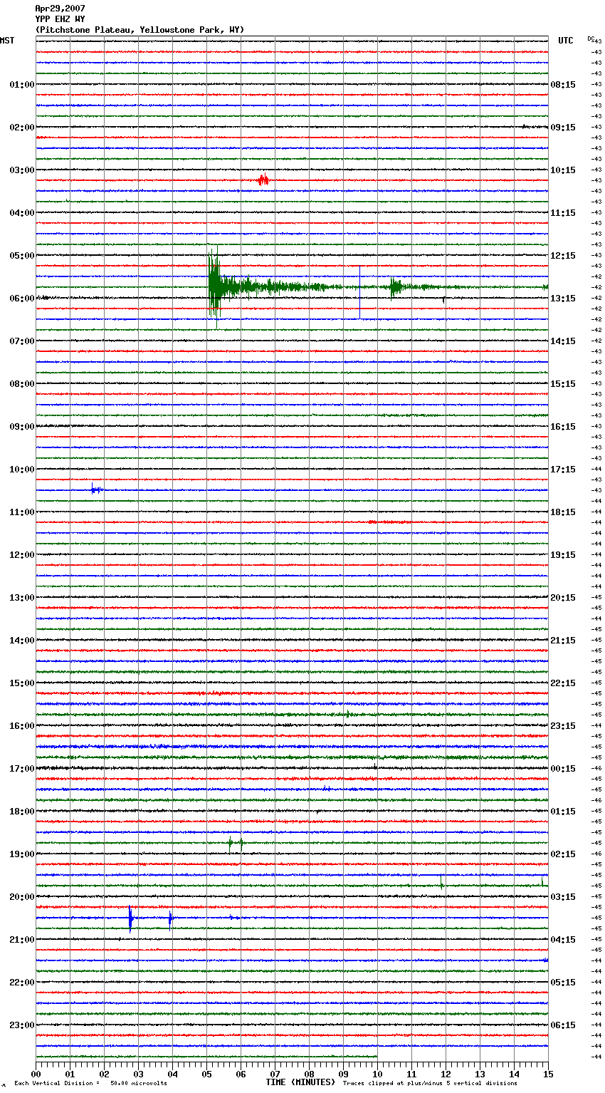
Task: Click the 09:15 UTC time label
Action: [x=563, y=128]
